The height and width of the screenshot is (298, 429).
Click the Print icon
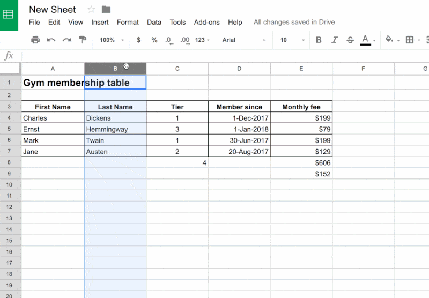[35, 40]
